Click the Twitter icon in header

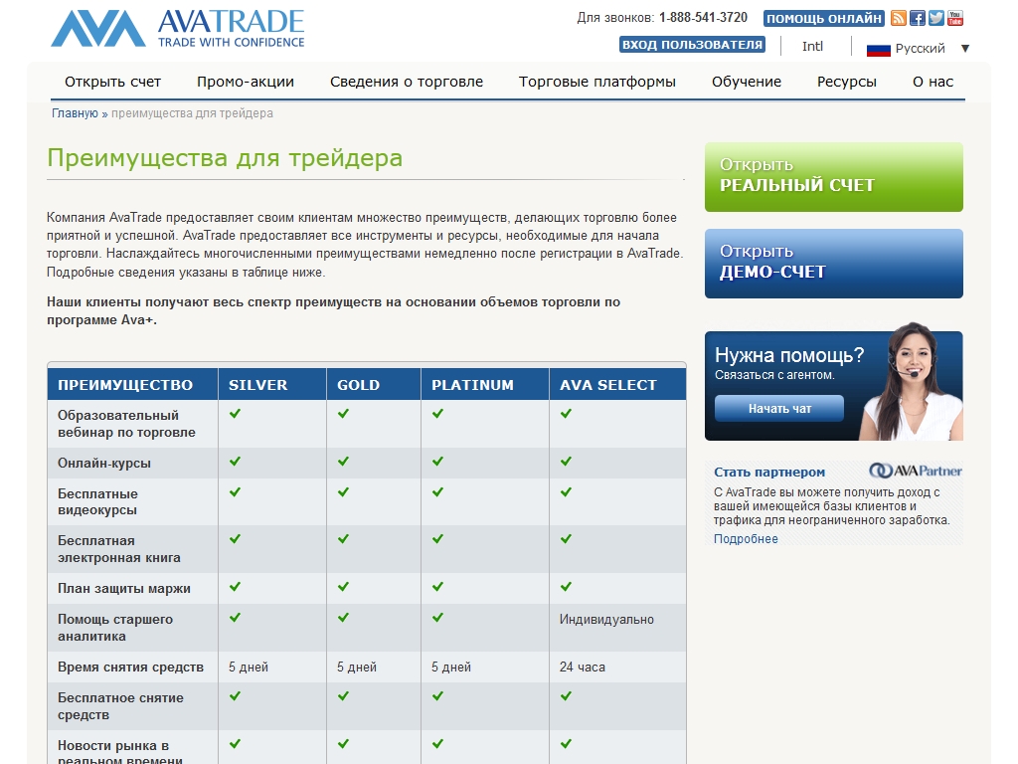click(936, 18)
